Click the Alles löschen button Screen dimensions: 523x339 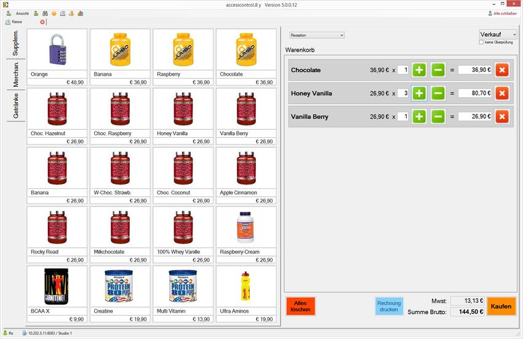[300, 306]
